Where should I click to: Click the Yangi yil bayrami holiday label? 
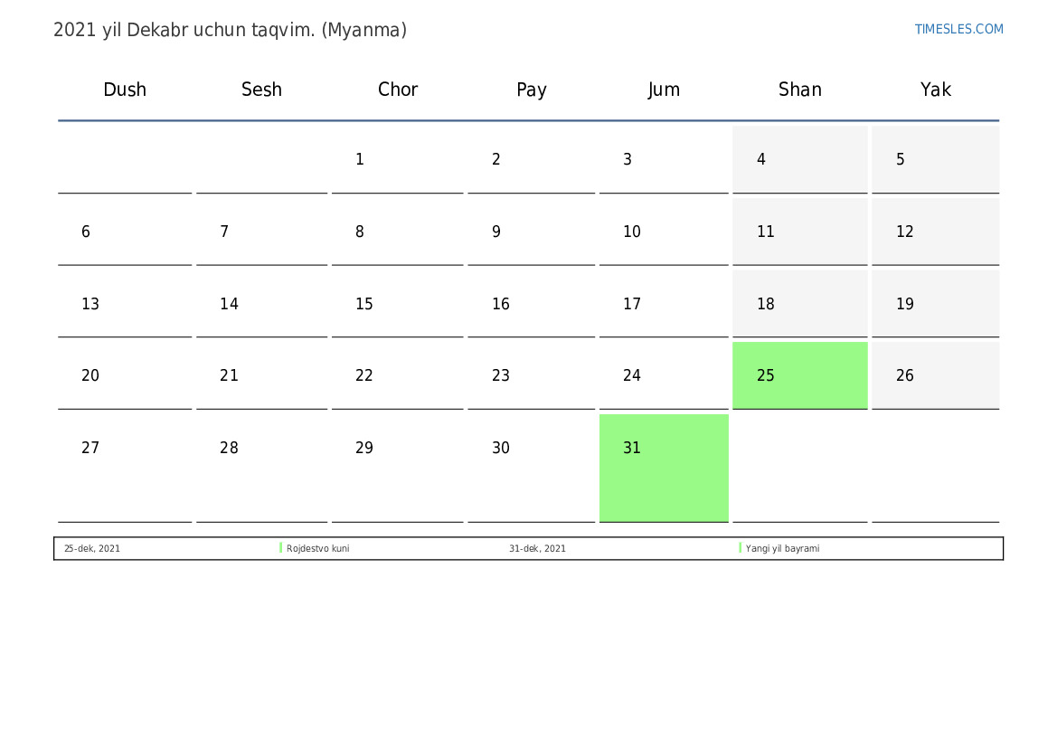(x=782, y=548)
